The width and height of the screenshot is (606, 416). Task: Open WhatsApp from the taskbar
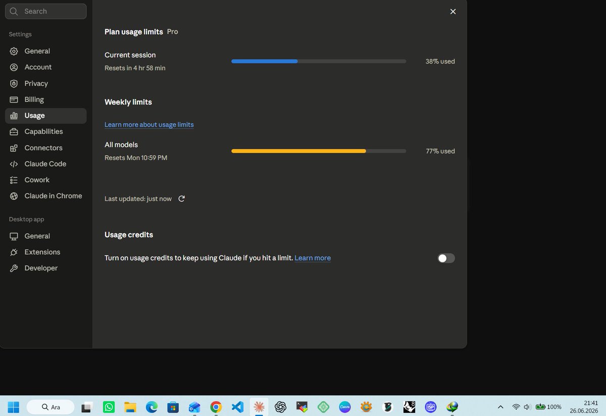click(x=109, y=407)
